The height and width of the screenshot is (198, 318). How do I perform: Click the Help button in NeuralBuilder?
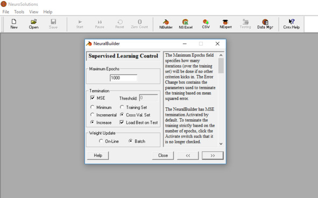pyautogui.click(x=98, y=156)
